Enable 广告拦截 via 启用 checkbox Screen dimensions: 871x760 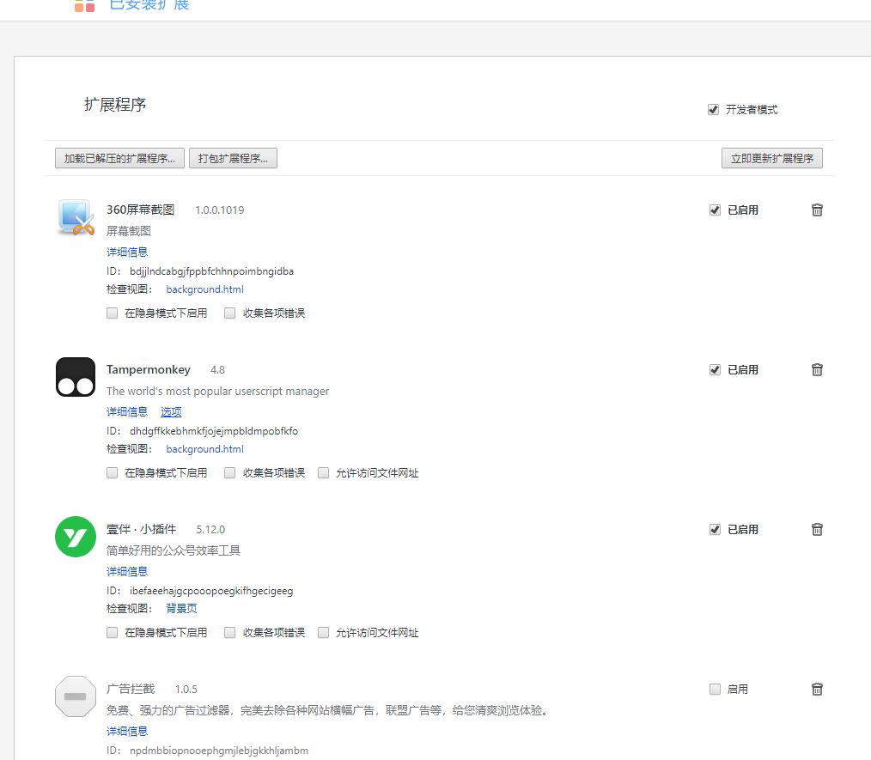pos(715,689)
